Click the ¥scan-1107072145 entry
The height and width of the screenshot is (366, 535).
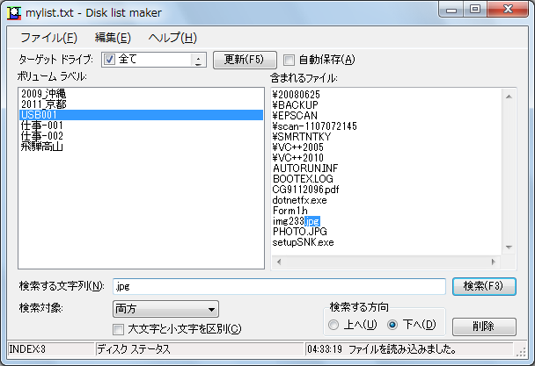point(315,126)
